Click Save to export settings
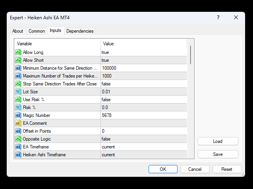The image size is (253, 189). [x=218, y=154]
